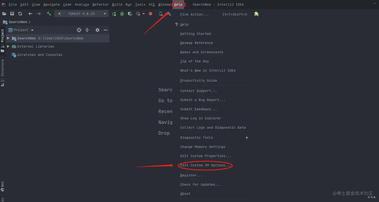Open the Run menu
Image resolution: width=379 pixels, height=202 pixels.
[128, 4]
